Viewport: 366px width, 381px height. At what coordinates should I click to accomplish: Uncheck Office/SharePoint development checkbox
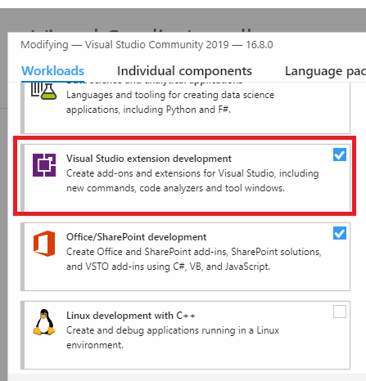coord(340,233)
